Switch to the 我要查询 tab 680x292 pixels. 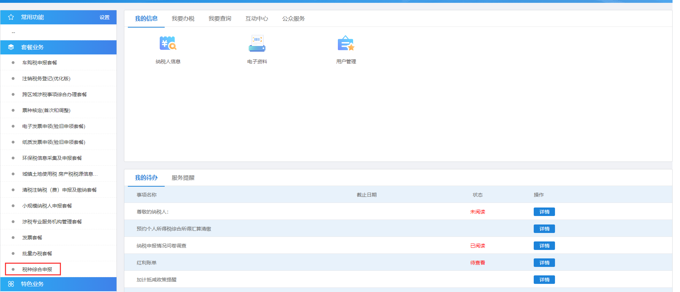220,18
